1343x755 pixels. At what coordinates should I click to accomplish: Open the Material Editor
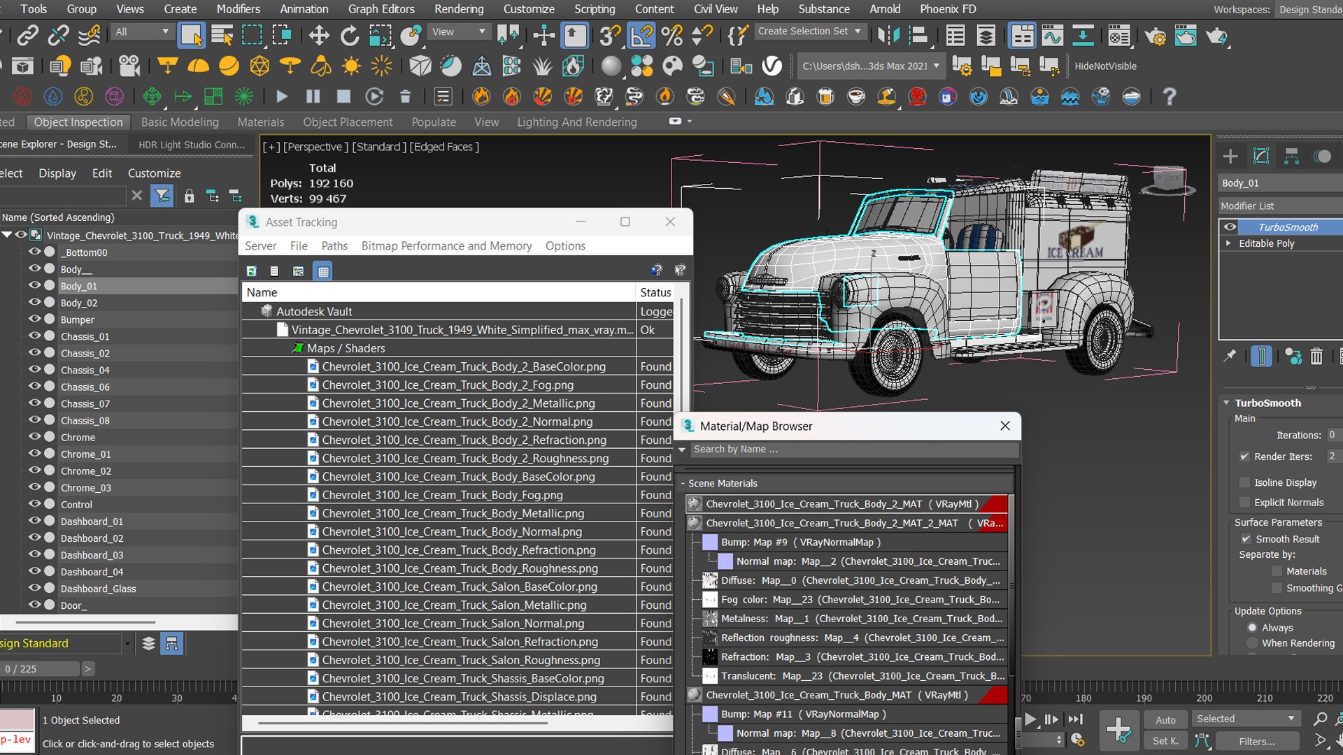click(1119, 35)
